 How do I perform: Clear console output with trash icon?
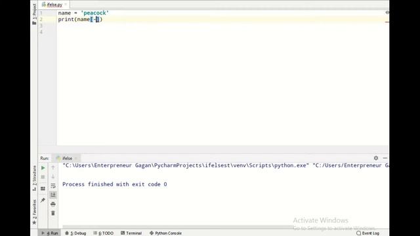pos(53,213)
